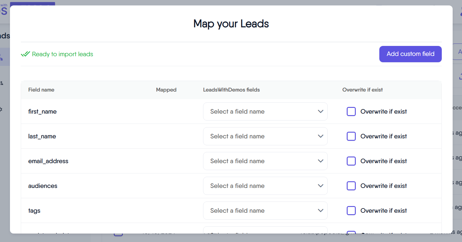This screenshot has width=462, height=242.
Task: Expand the email_address field name dropdown
Action: [265, 161]
